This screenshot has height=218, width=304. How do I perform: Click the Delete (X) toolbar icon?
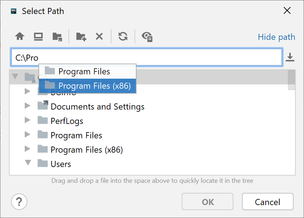coord(99,36)
